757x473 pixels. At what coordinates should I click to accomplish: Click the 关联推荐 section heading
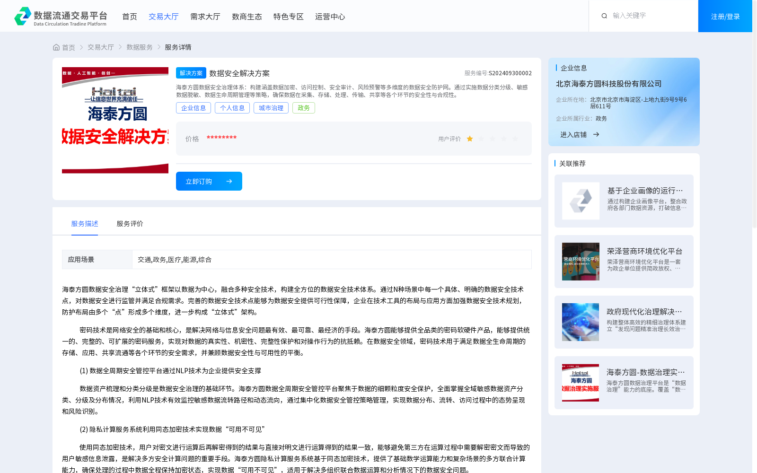pos(572,164)
